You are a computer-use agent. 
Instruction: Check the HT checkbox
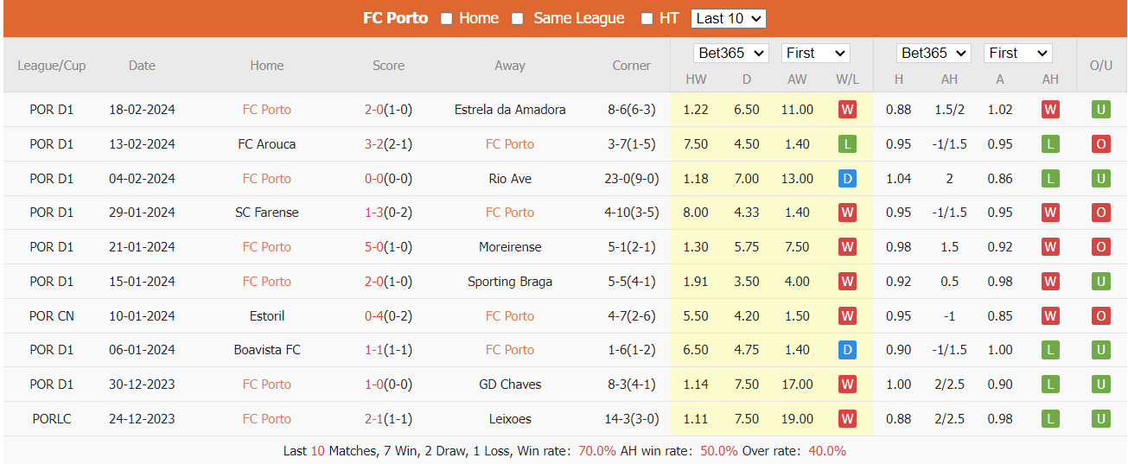(647, 19)
